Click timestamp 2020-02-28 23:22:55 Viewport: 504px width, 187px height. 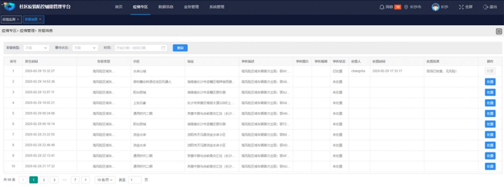coord(40,135)
